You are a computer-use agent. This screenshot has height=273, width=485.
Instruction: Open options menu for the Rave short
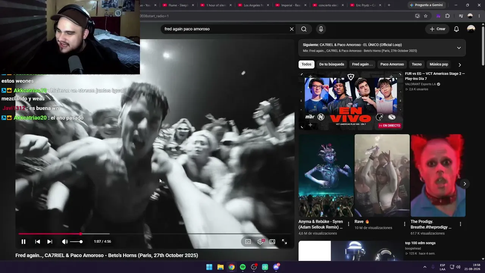coord(405,224)
